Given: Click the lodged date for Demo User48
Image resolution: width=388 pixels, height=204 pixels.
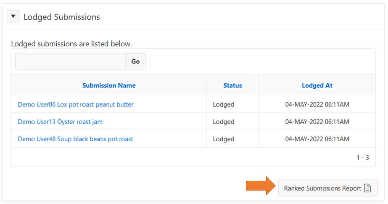Looking at the screenshot, I should 317,139.
